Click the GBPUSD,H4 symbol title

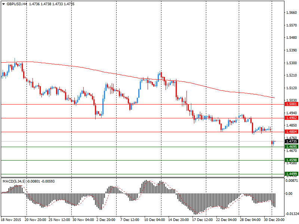(x=17, y=4)
